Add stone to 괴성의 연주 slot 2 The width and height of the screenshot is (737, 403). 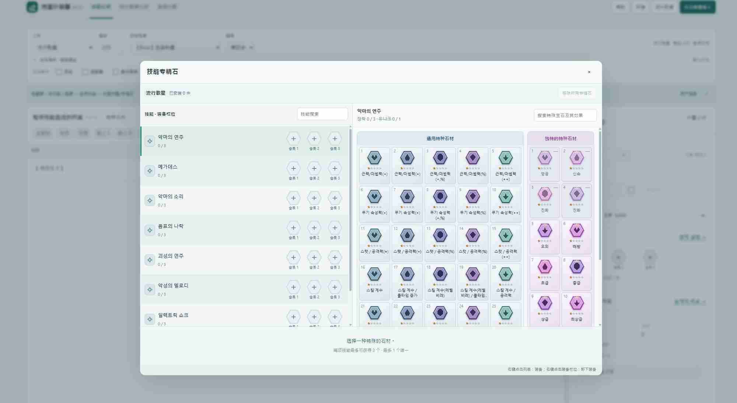(x=314, y=257)
